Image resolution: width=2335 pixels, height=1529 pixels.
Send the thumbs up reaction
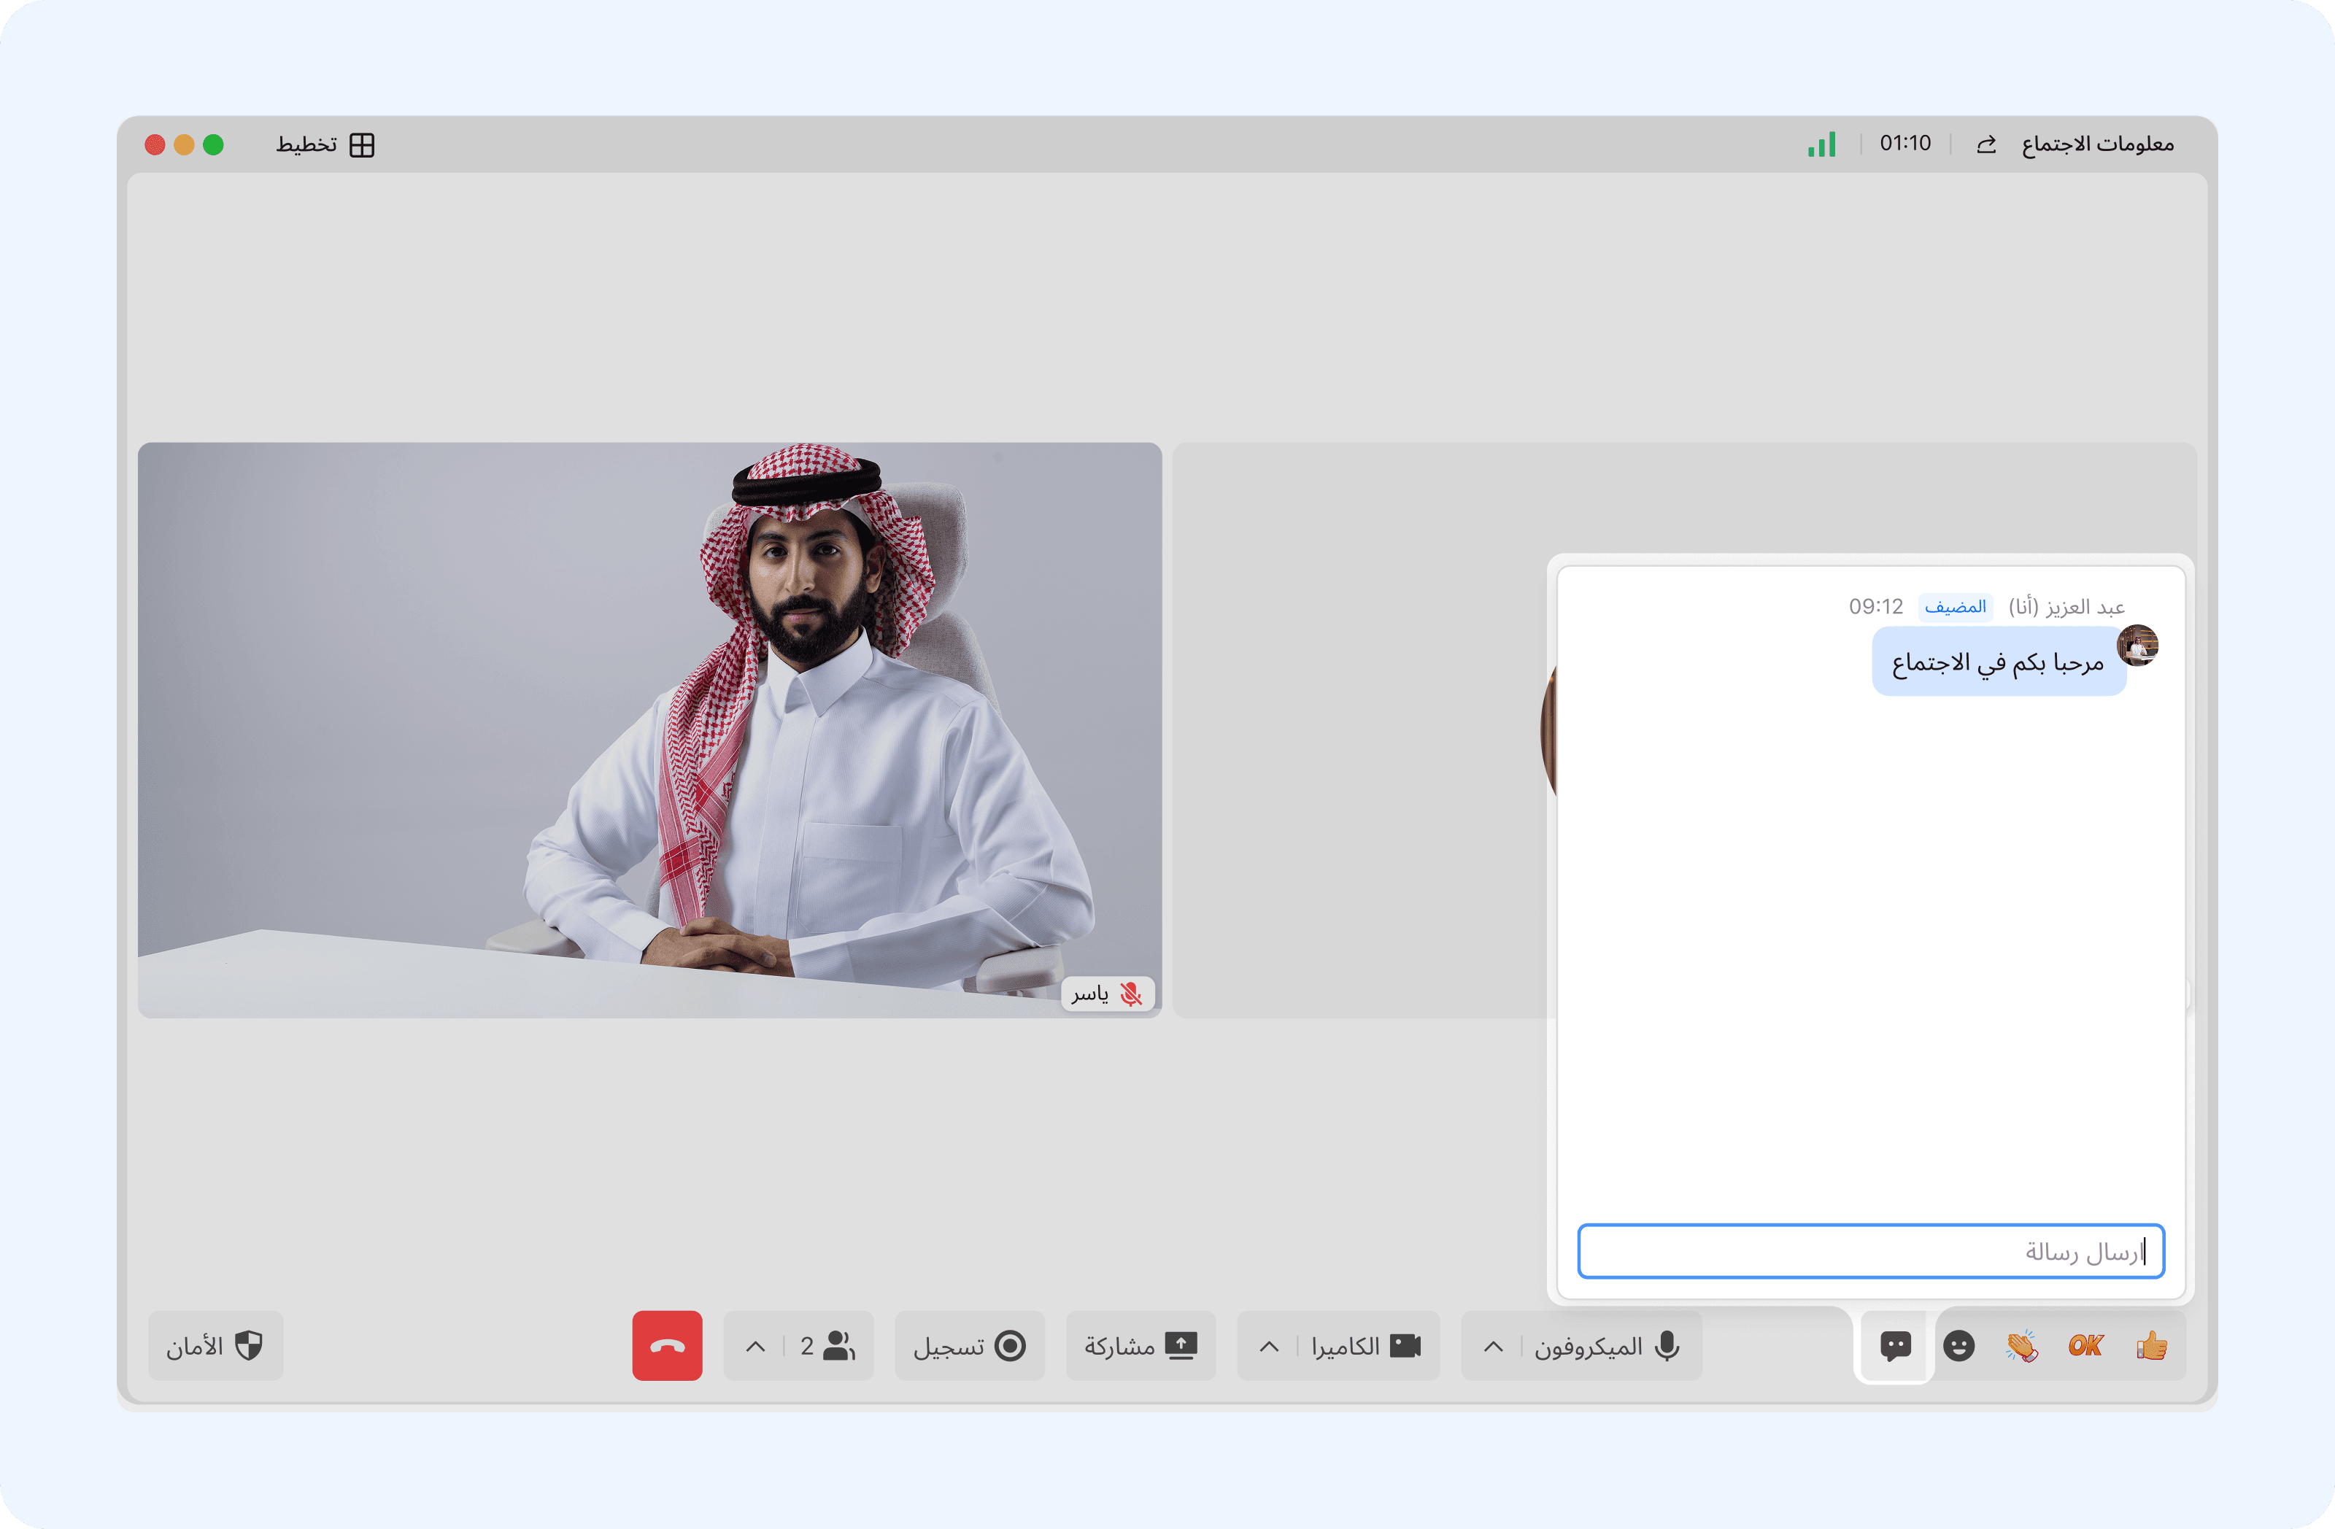click(x=2150, y=1346)
